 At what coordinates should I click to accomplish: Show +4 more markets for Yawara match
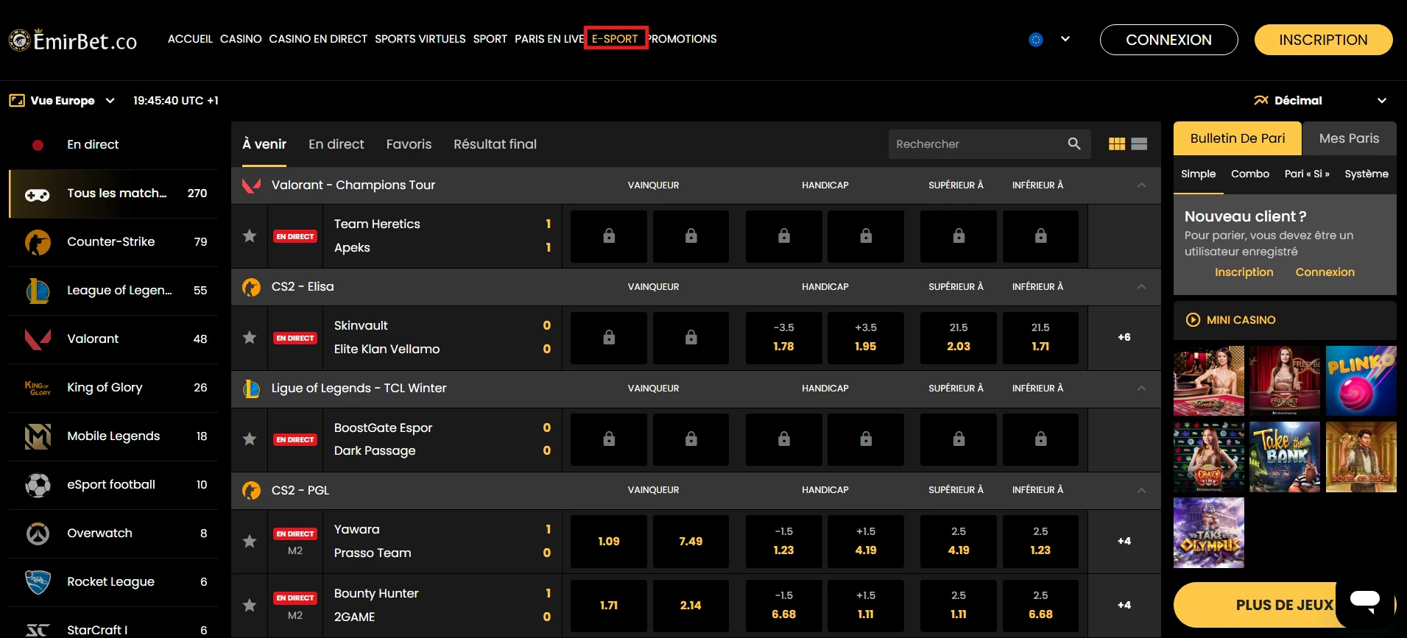pyautogui.click(x=1124, y=542)
